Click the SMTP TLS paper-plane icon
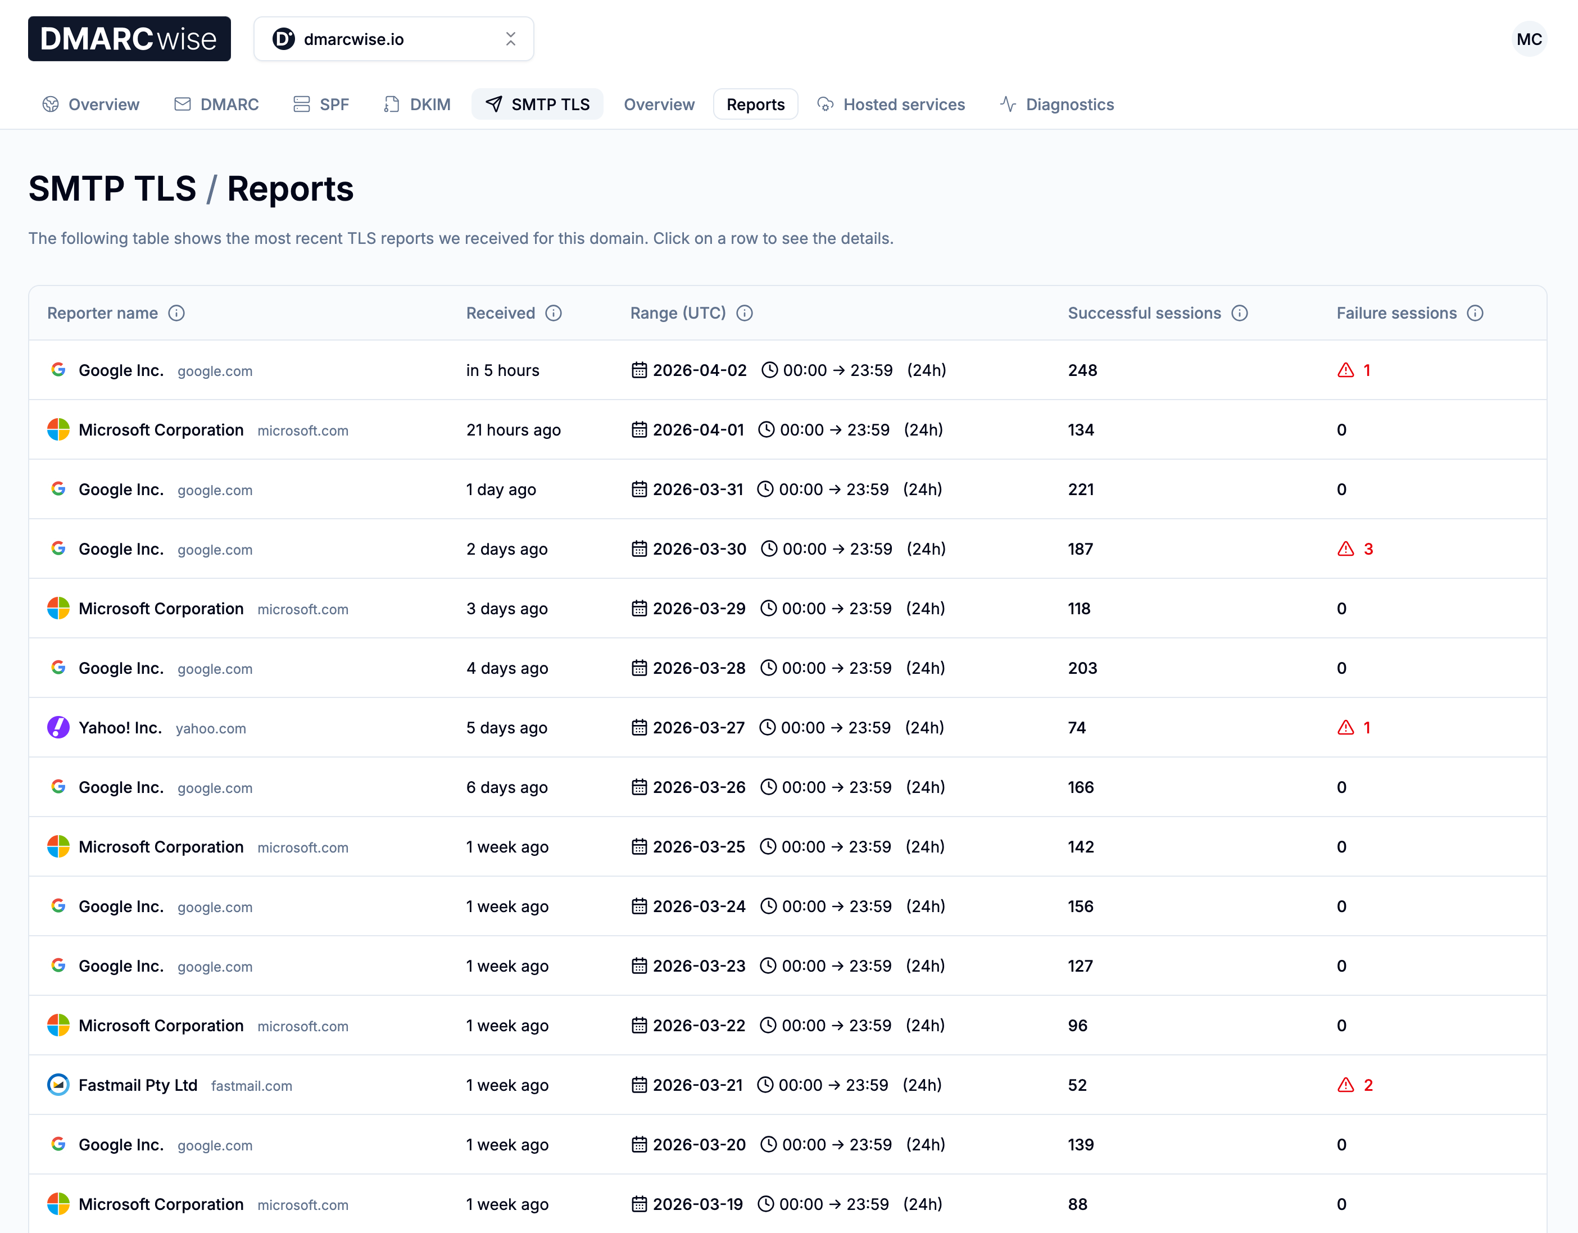 coord(494,104)
